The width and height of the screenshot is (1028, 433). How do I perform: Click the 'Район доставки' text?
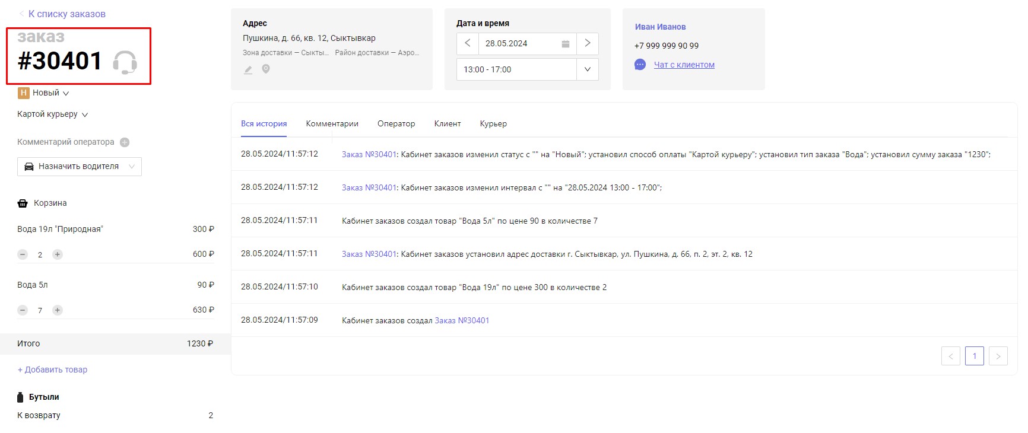[x=377, y=53]
